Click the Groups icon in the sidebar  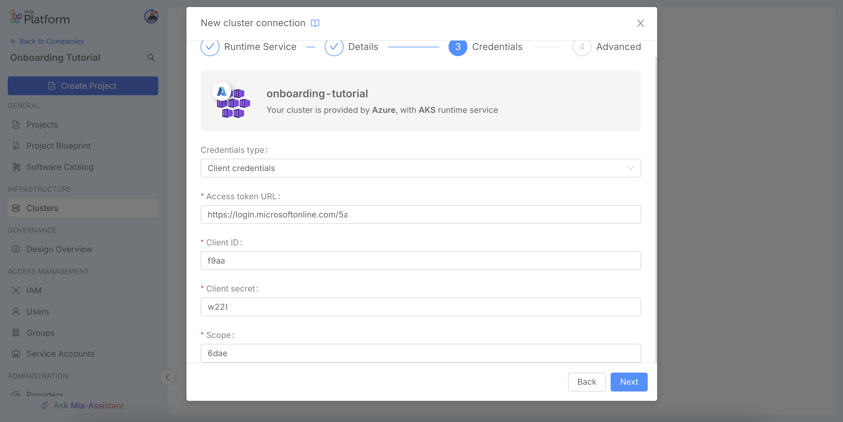tap(16, 333)
